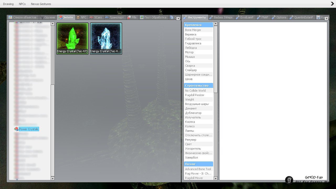
Task: Open the Списки объектов tab
Action: [23, 17]
